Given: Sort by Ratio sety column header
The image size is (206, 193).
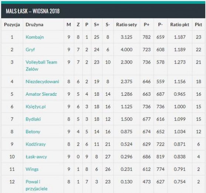Looking at the screenshot, I should [x=126, y=24].
